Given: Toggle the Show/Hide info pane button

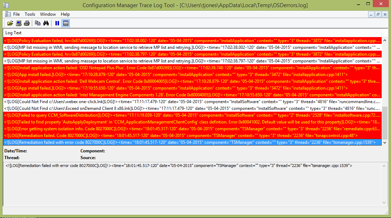Looking at the screenshot, I should coord(65,24).
